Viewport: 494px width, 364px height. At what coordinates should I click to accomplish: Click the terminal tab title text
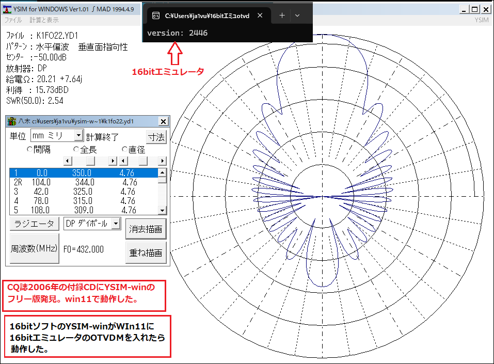click(207, 16)
